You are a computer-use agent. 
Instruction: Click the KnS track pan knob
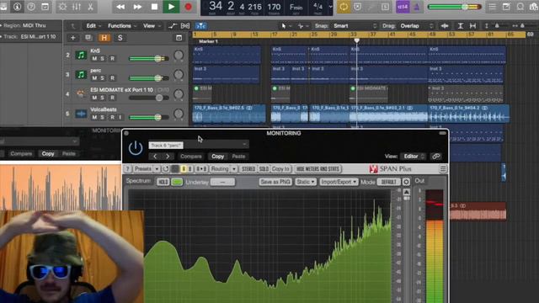click(179, 56)
